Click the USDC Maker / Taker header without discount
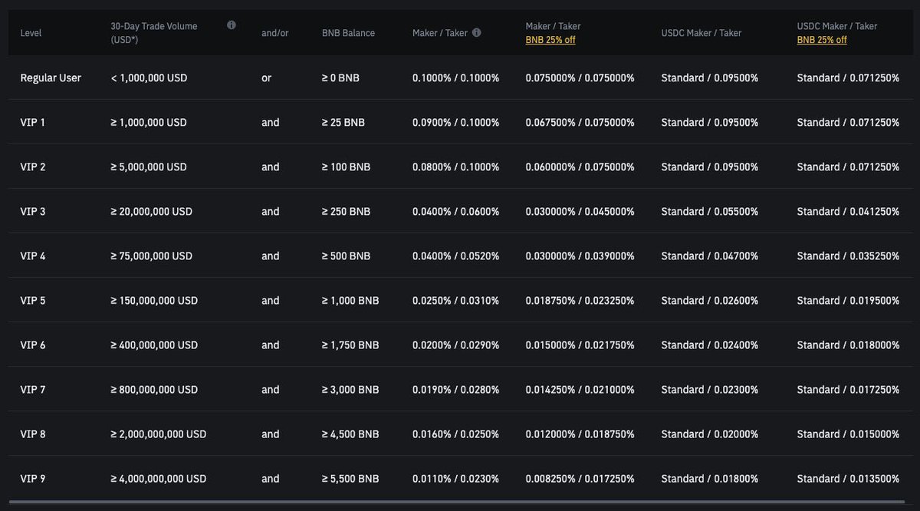Viewport: 920px width, 511px height. 701,33
